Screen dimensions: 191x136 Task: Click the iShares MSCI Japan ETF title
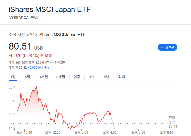point(50,9)
